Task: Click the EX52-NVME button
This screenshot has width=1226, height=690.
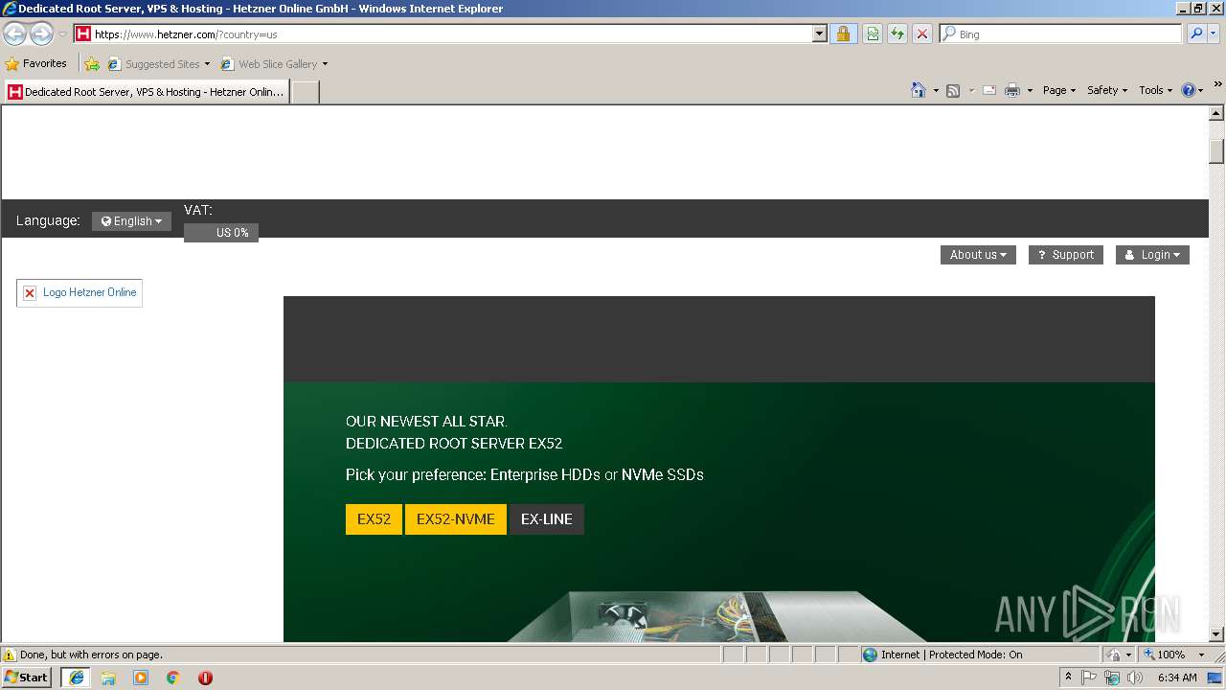Action: pos(456,518)
